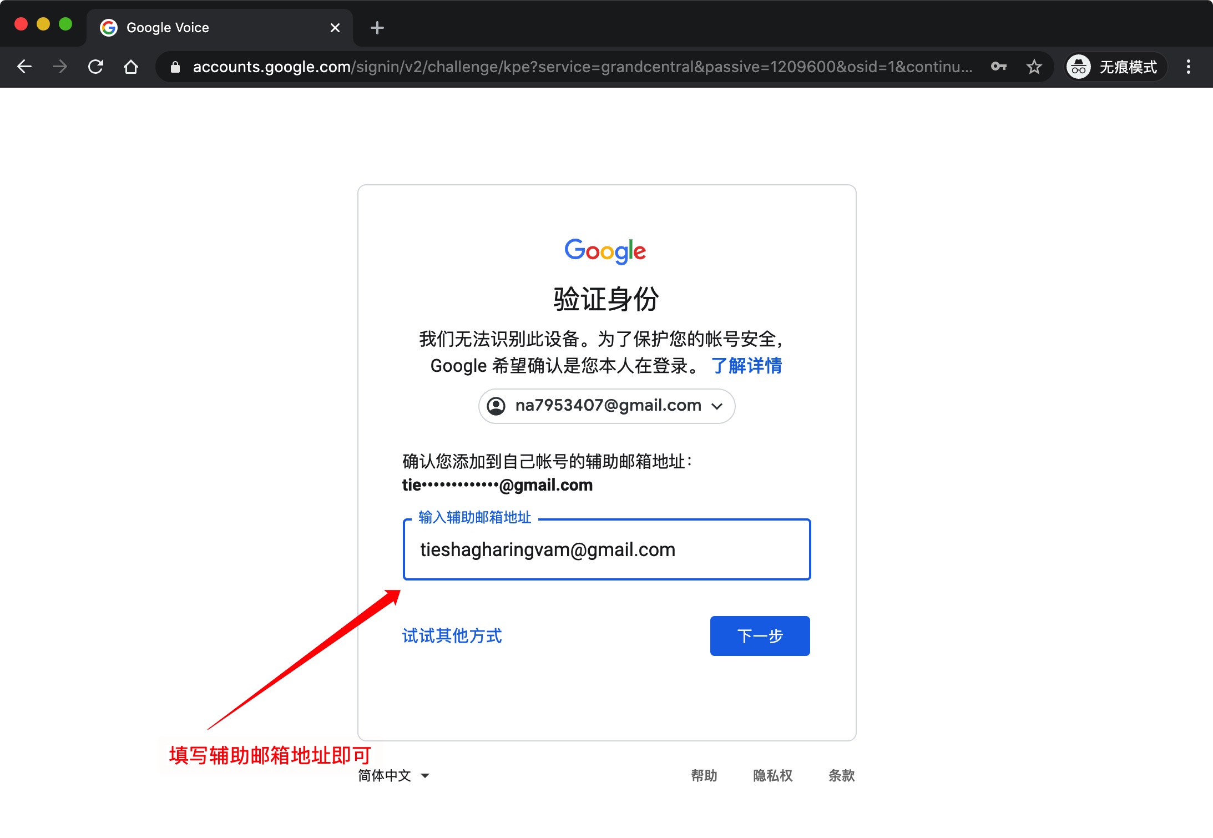1213x838 pixels.
Task: Reload the current page
Action: point(95,67)
